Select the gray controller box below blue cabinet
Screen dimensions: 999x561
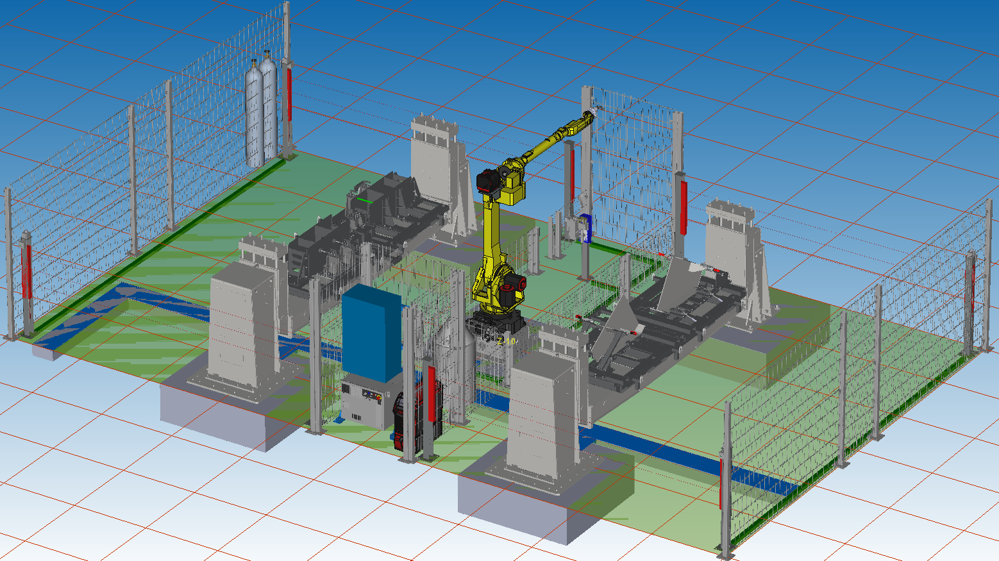pyautogui.click(x=363, y=404)
